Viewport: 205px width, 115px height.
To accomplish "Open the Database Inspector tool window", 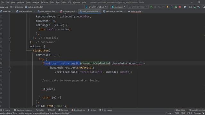I will click(23, 110).
